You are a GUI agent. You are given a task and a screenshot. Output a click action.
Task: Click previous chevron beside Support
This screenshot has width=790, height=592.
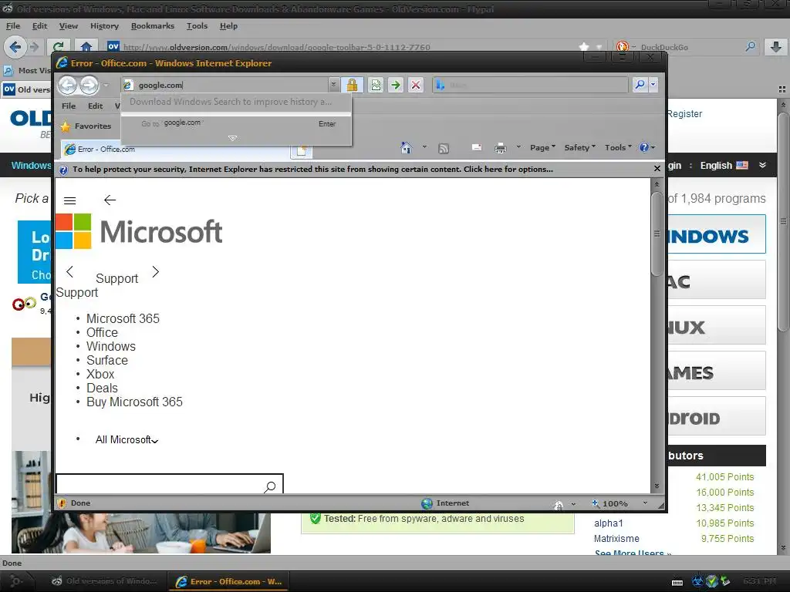[x=70, y=272]
